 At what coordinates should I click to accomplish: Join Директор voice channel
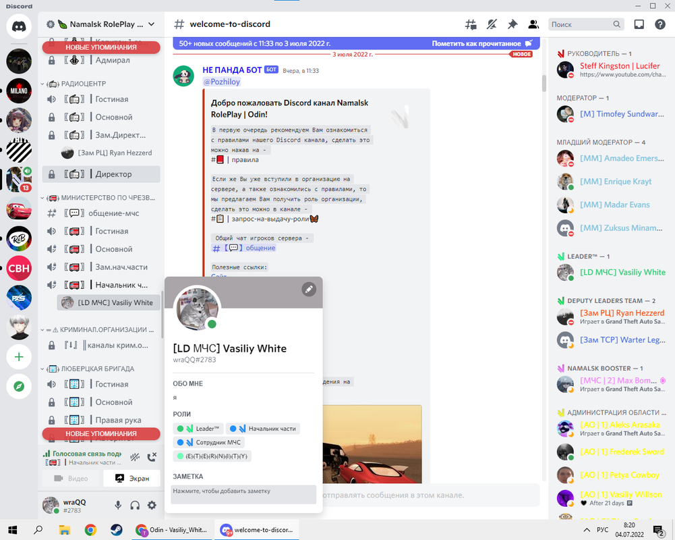pos(101,174)
